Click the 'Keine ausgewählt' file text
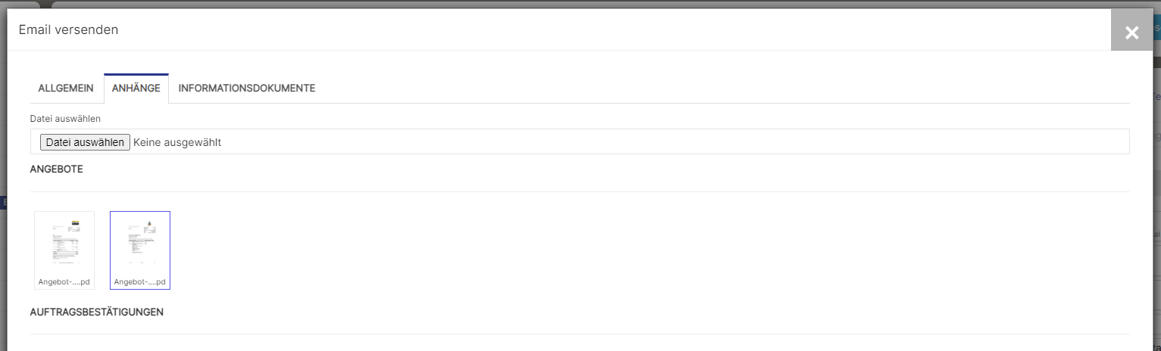This screenshot has height=351, width=1161. pos(177,142)
